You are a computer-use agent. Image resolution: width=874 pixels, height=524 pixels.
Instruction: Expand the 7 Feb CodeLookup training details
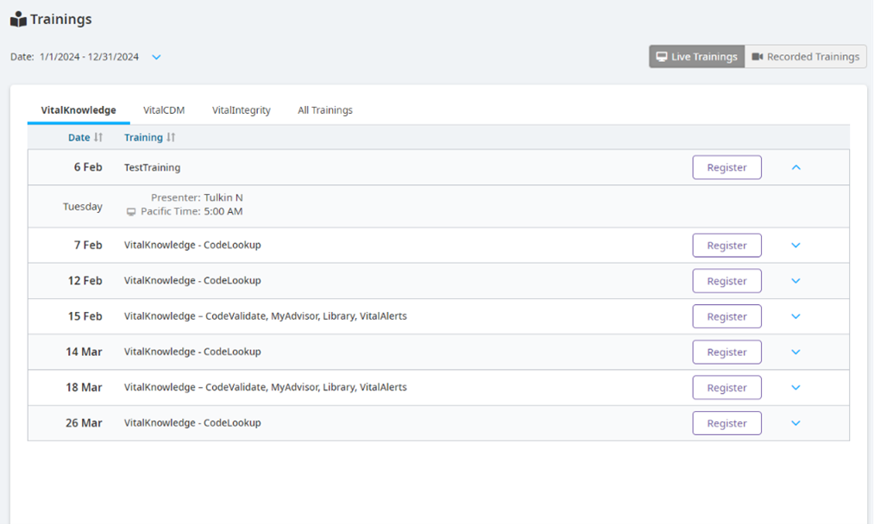795,245
